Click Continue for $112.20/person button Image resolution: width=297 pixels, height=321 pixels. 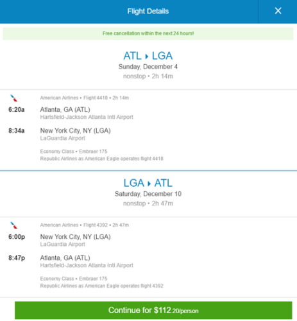click(153, 310)
